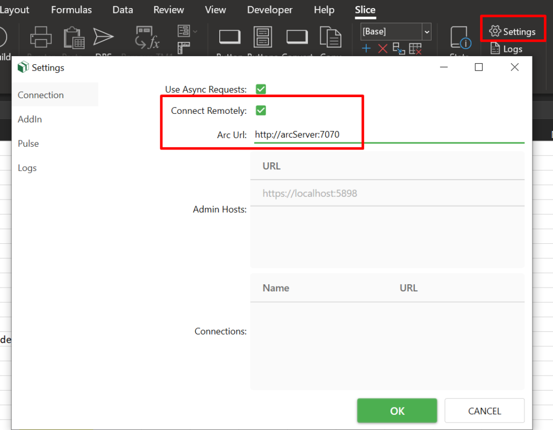
Task: Click the DBS paper-plane send icon
Action: point(103,37)
